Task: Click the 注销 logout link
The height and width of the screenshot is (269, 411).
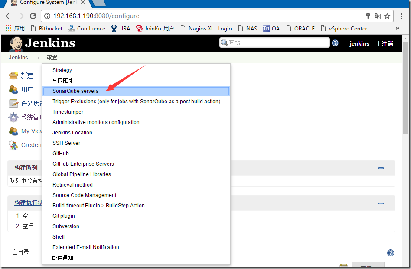Action: (x=387, y=43)
